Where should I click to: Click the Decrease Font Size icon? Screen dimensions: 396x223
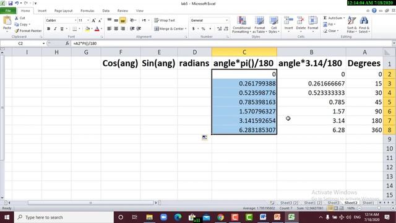pos(100,20)
